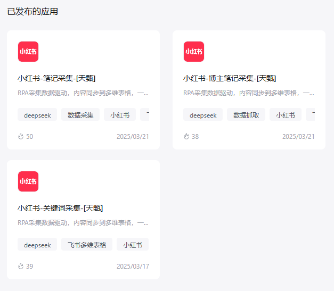This screenshot has width=334, height=291.
Task: Click the description text under 小红书-博主笔记采集-[天甄]
Action: pyautogui.click(x=249, y=93)
